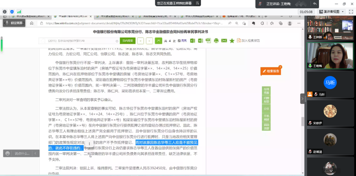Toggle the 高亮 highlight checkbox
This screenshot has height=176, width=356.
tap(179, 41)
